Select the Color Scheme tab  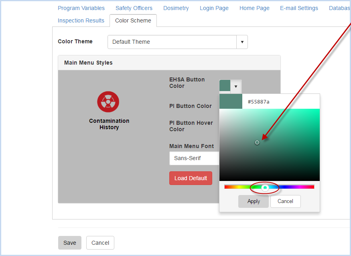[133, 20]
